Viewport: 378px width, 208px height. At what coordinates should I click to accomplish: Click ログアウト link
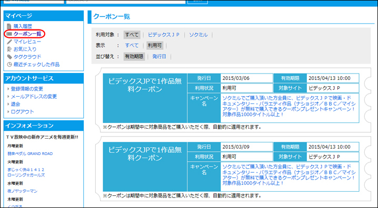point(22,112)
